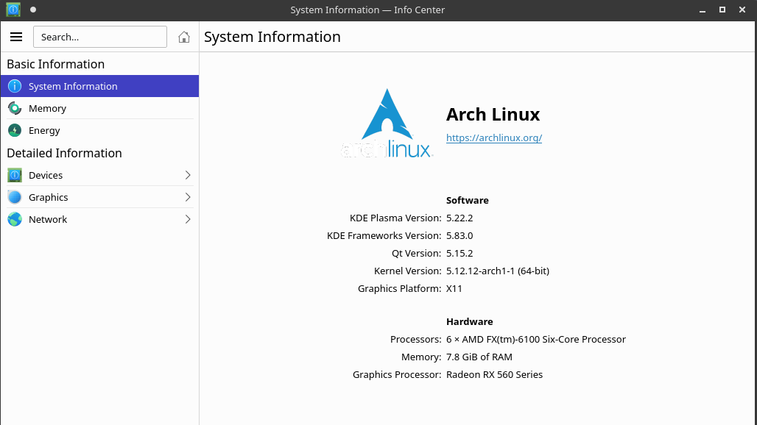Screen dimensions: 757x425
Task: Click the Qt Version value 5.15.2
Action: pos(460,254)
